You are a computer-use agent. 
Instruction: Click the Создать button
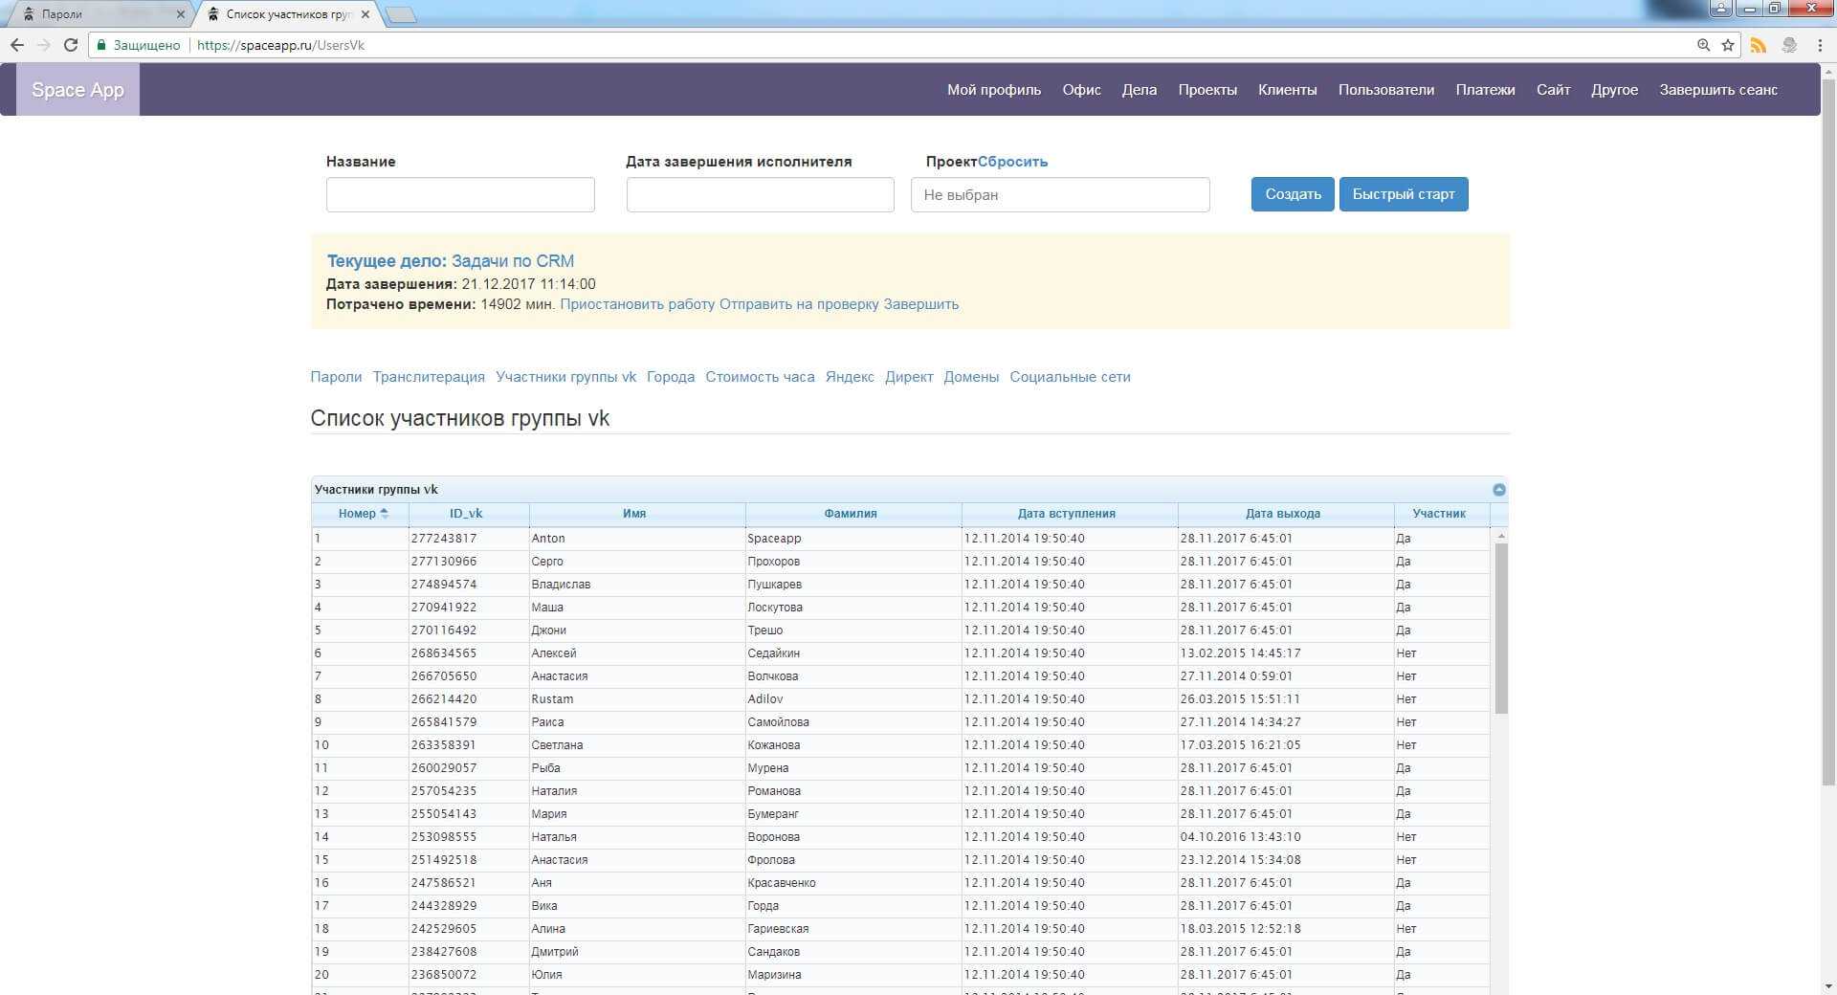pos(1292,194)
